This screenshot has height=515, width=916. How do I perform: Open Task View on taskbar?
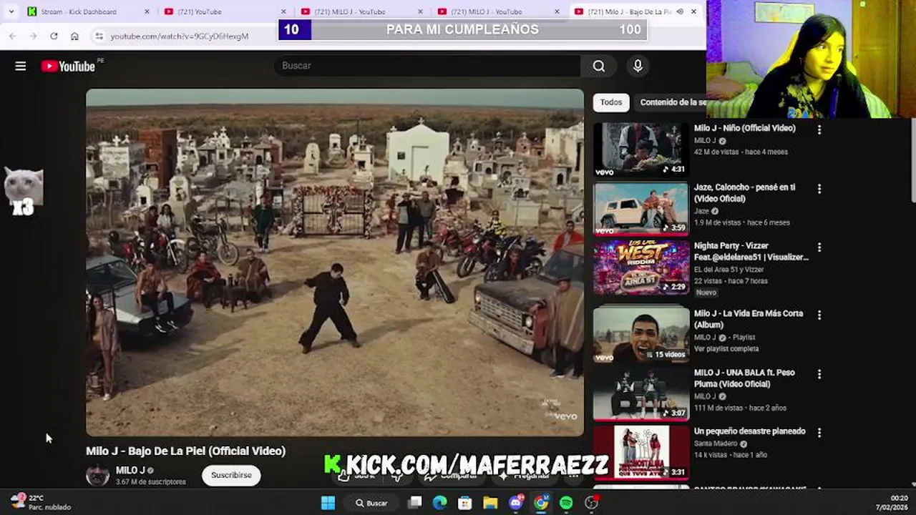click(x=415, y=503)
